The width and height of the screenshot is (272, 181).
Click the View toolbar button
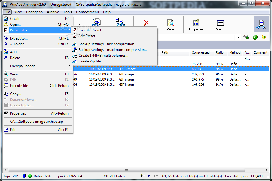[x=170, y=25]
